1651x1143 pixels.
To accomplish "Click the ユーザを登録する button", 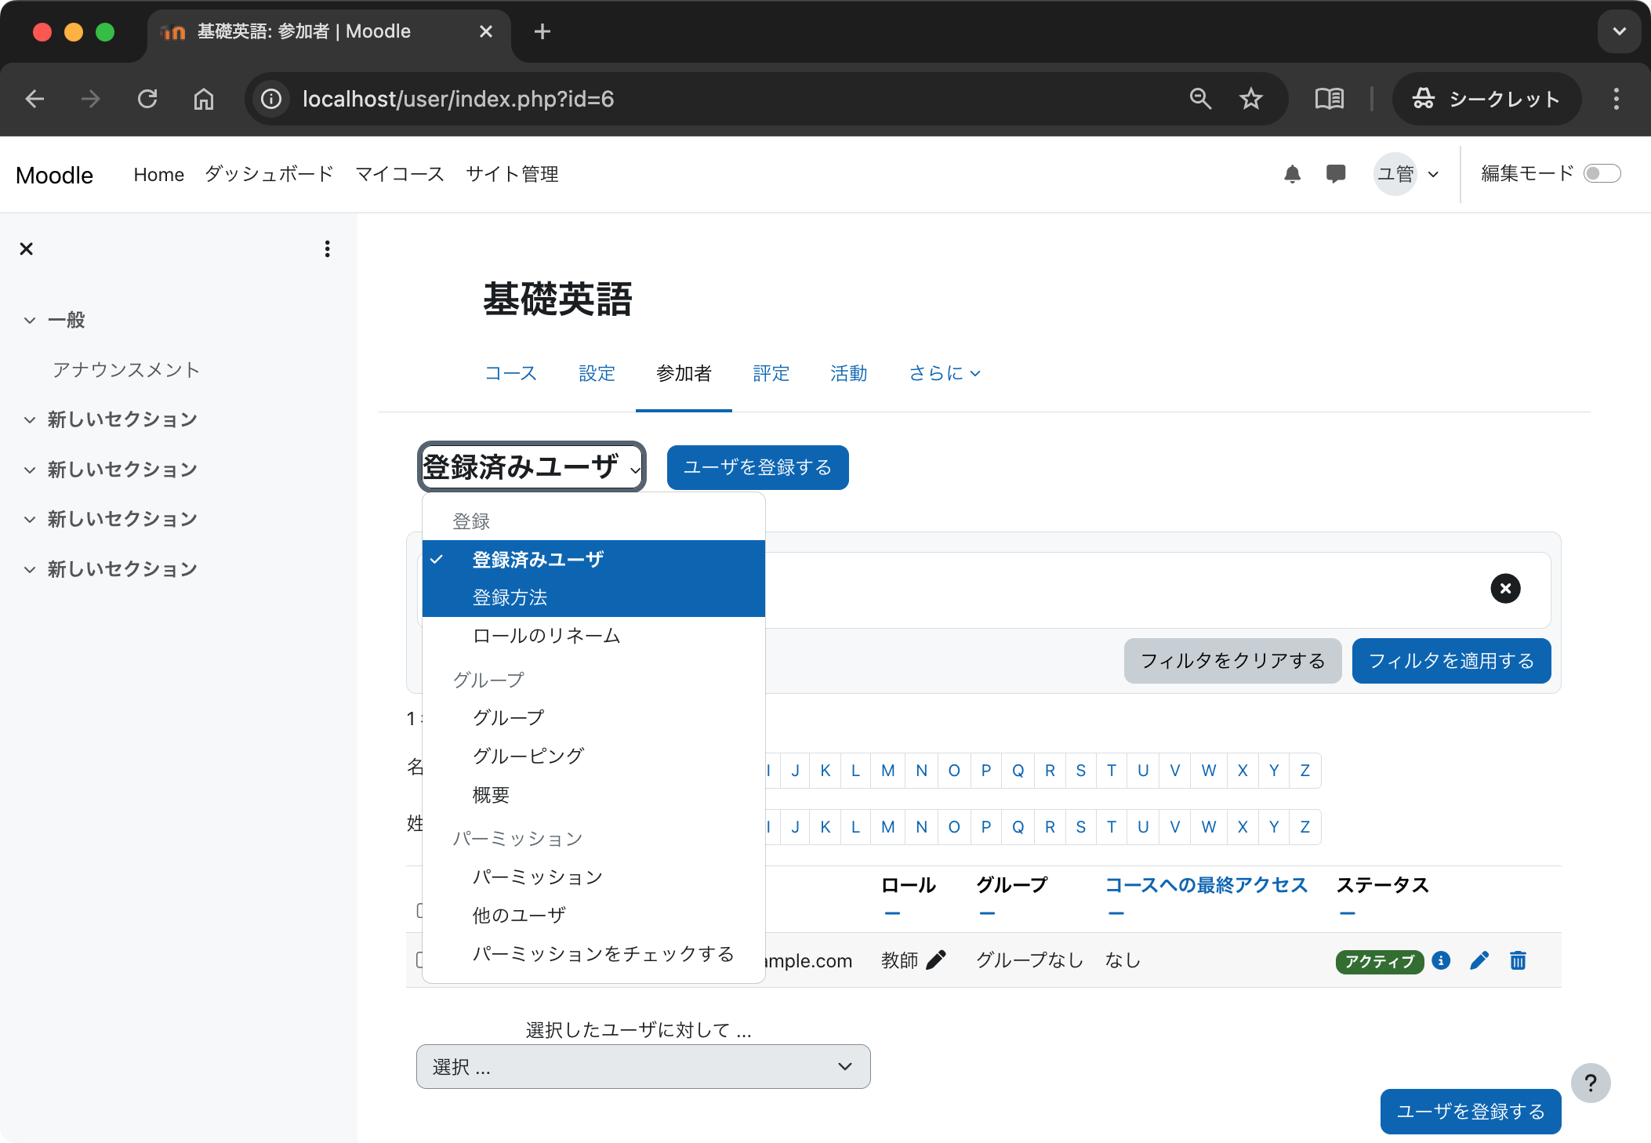I will pyautogui.click(x=757, y=467).
